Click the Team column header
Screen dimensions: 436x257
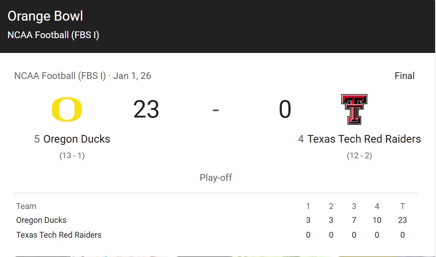(x=26, y=206)
